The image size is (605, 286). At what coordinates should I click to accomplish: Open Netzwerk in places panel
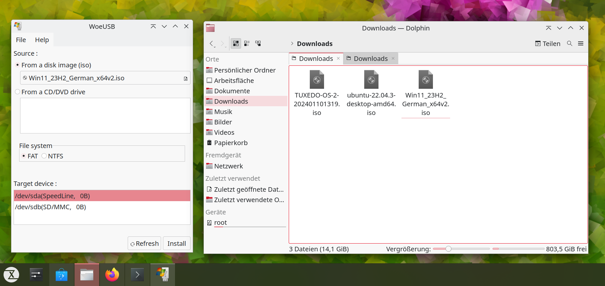[246, 166]
